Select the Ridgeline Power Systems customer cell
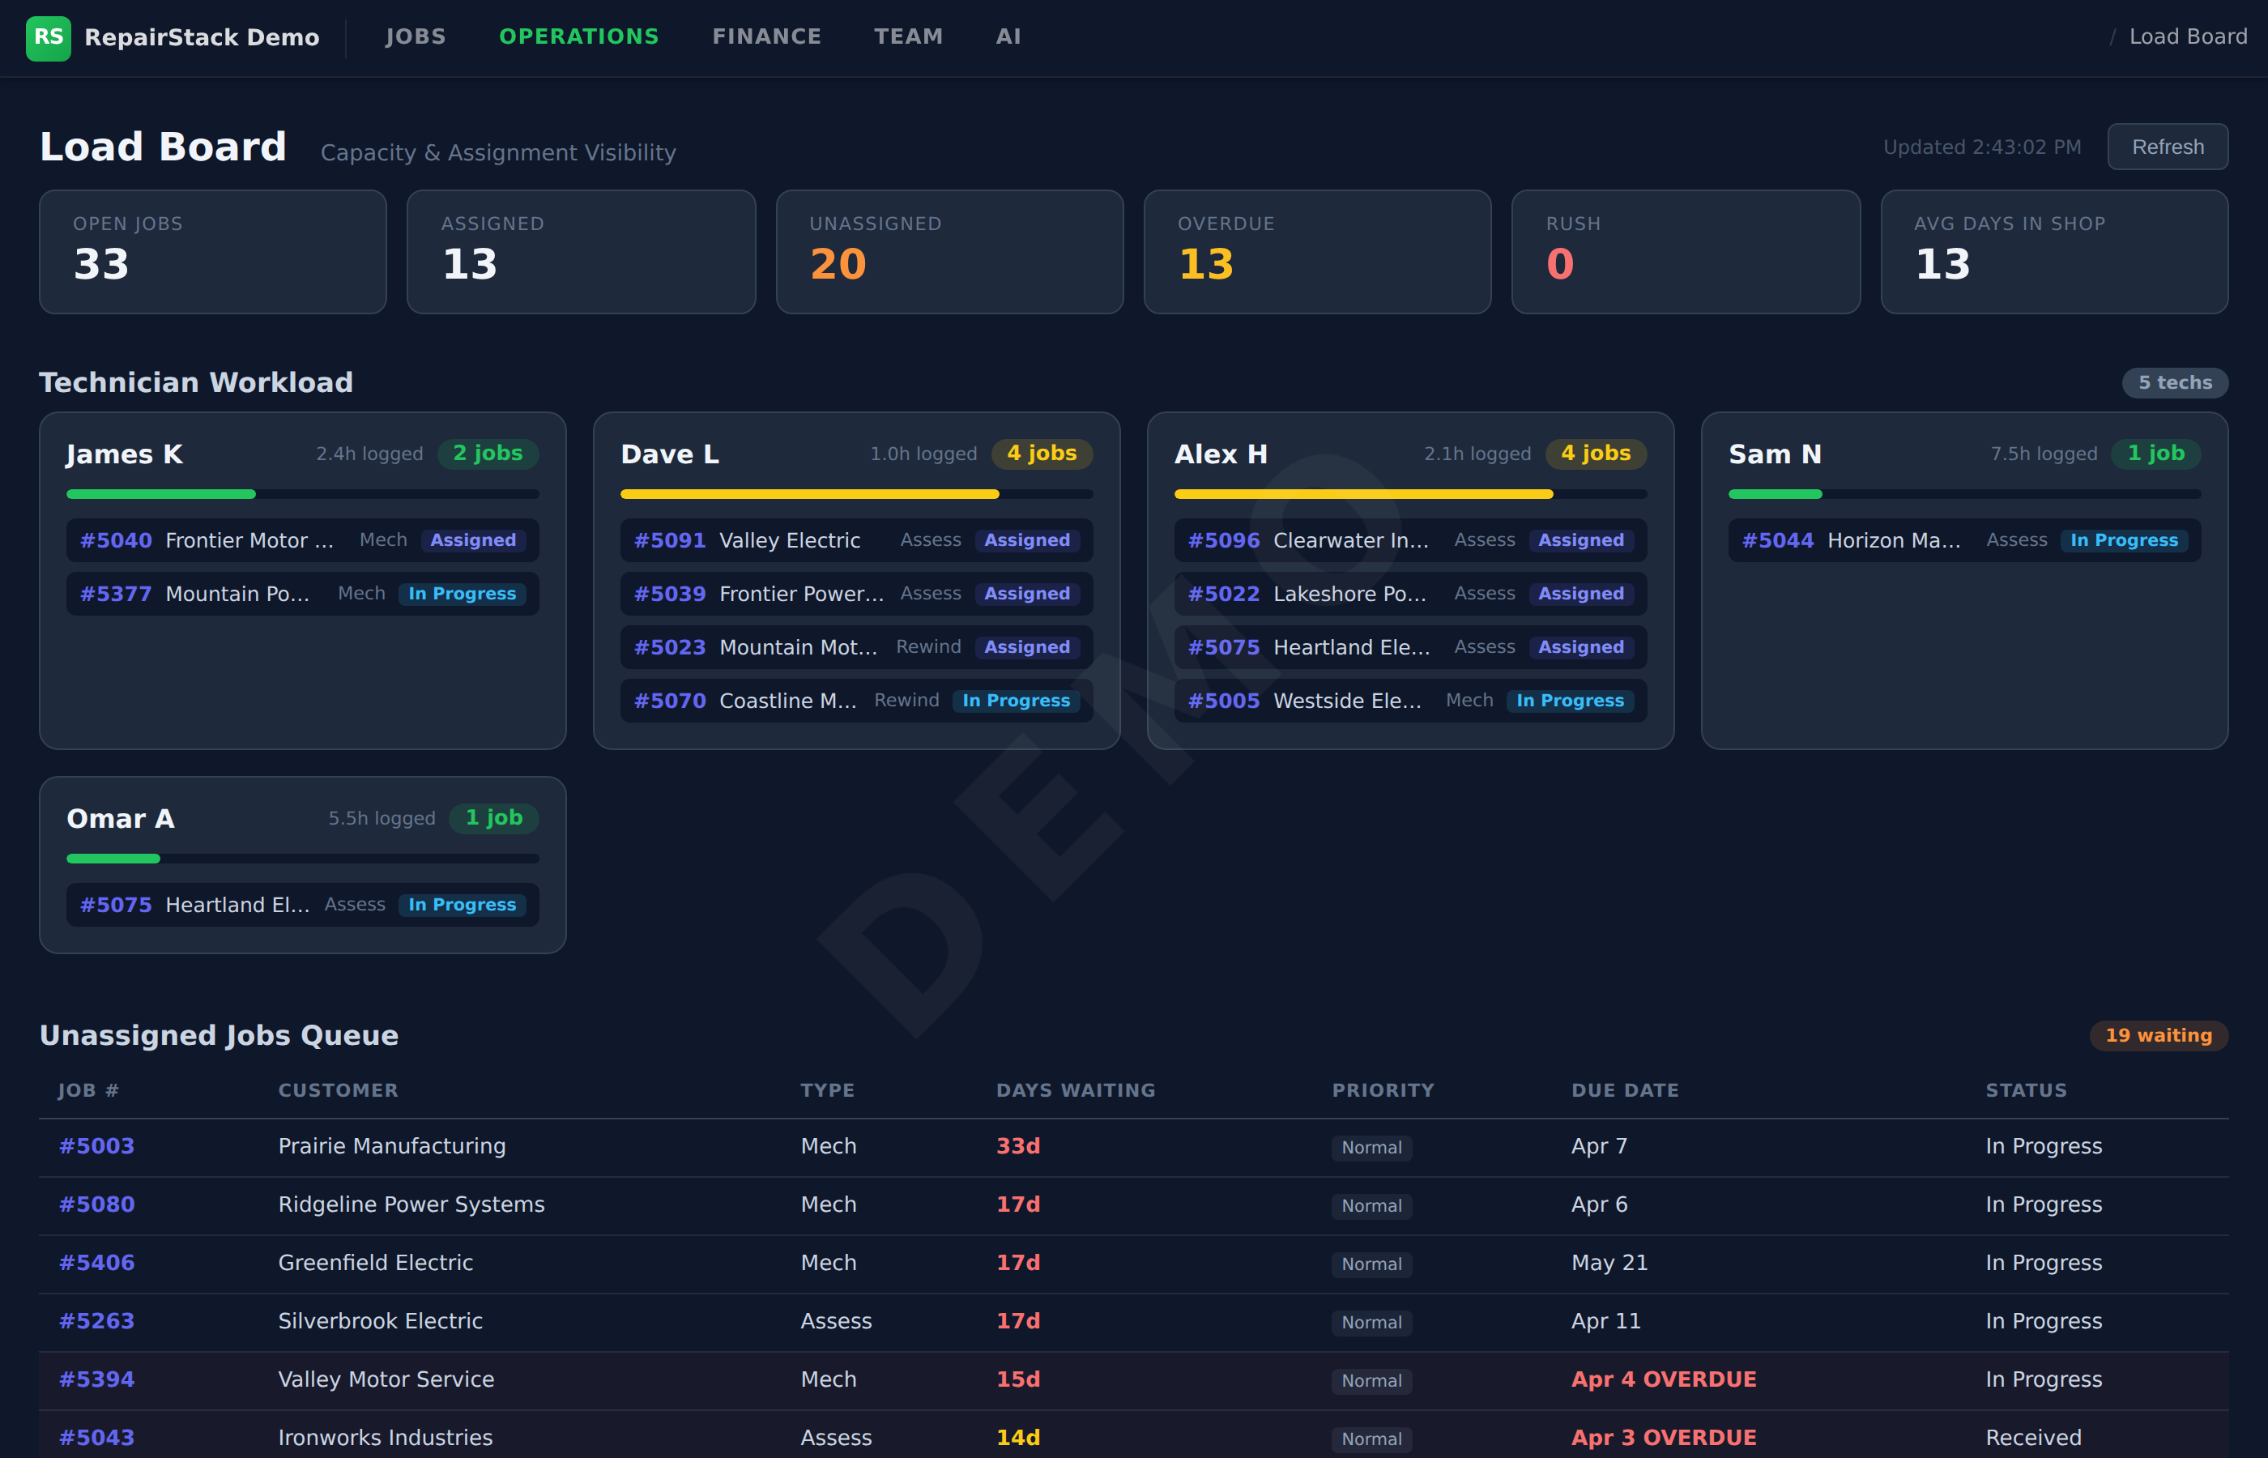 [x=411, y=1205]
